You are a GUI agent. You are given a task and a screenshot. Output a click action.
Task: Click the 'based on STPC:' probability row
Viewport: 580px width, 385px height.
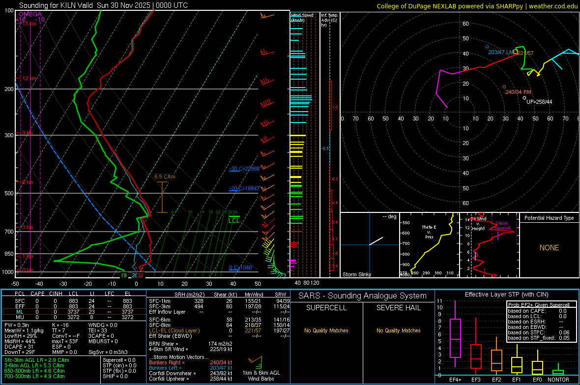[x=539, y=332]
